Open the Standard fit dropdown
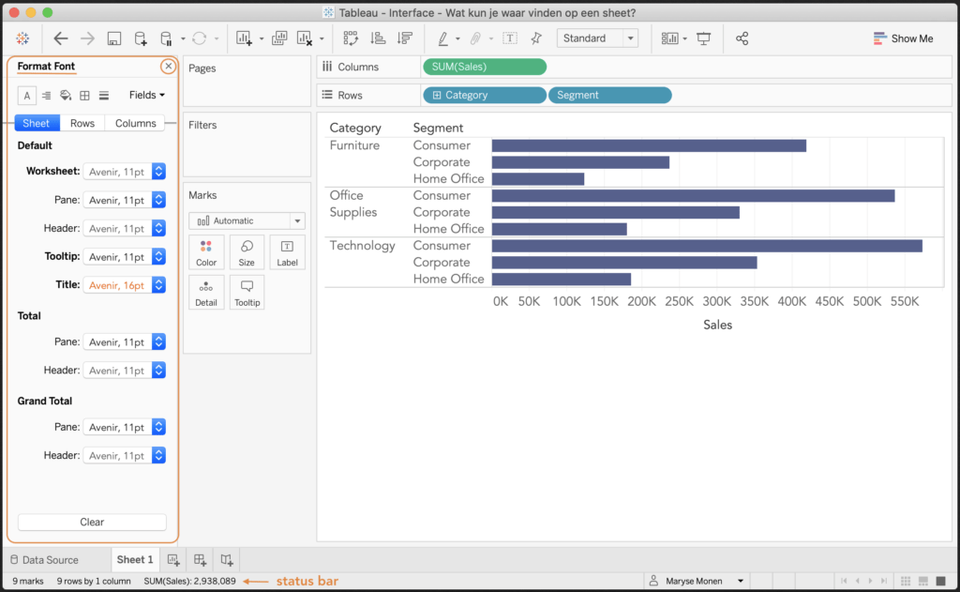Viewport: 960px width, 592px height. [x=597, y=38]
